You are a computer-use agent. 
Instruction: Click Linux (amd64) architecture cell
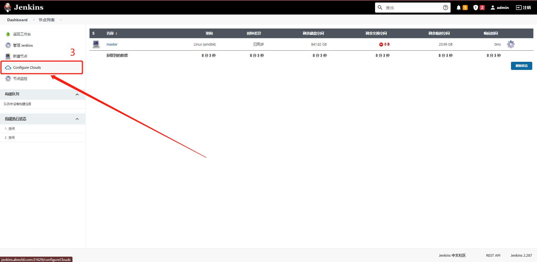click(205, 44)
